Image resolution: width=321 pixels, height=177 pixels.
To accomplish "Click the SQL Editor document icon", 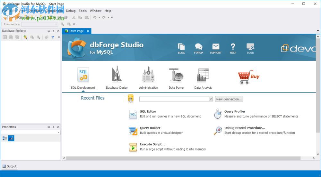I will (x=133, y=114).
